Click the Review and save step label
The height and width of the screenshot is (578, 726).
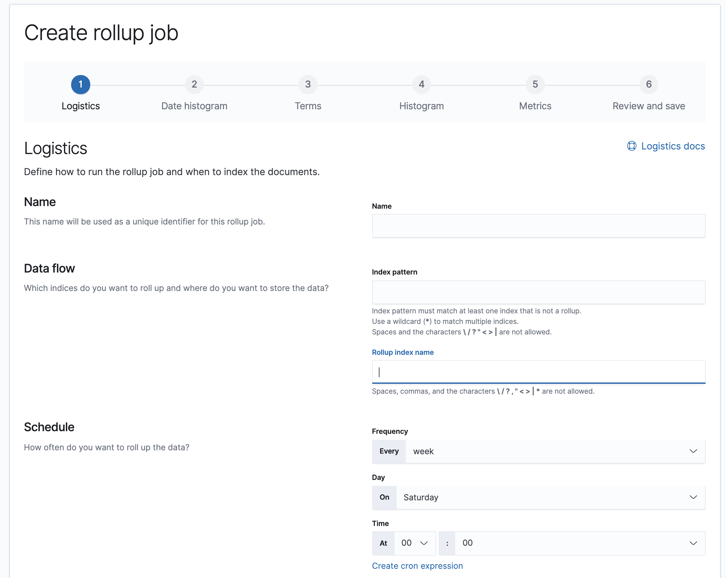coord(649,106)
